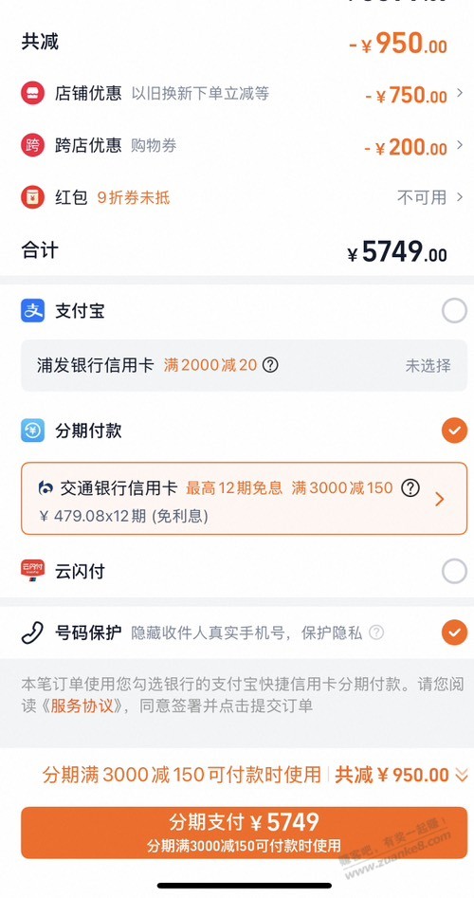Tap the 分期付款 installment icon
474x898 pixels.
[32, 431]
